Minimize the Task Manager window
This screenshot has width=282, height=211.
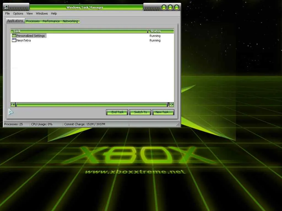tap(164, 7)
